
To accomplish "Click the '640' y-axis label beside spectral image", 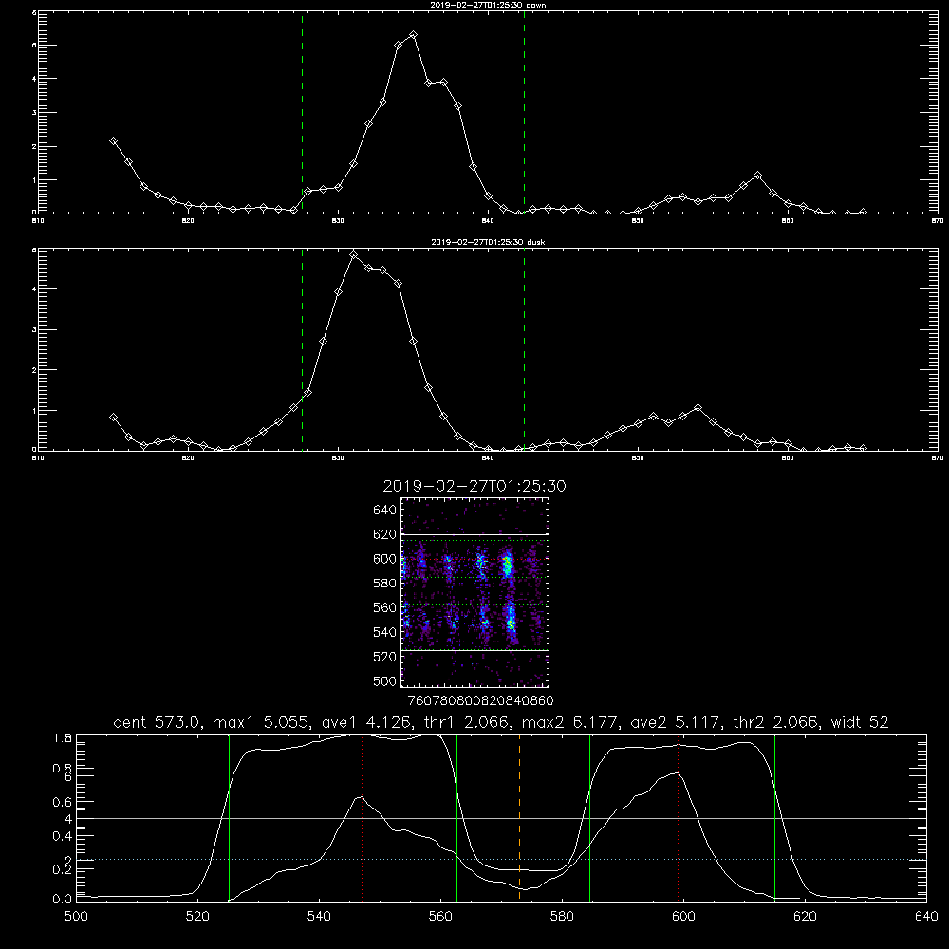I will tap(385, 511).
